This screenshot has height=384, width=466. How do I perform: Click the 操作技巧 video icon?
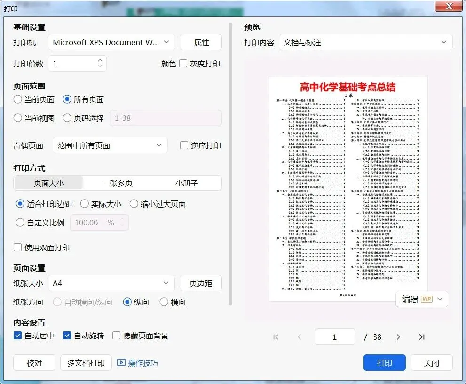click(x=121, y=362)
